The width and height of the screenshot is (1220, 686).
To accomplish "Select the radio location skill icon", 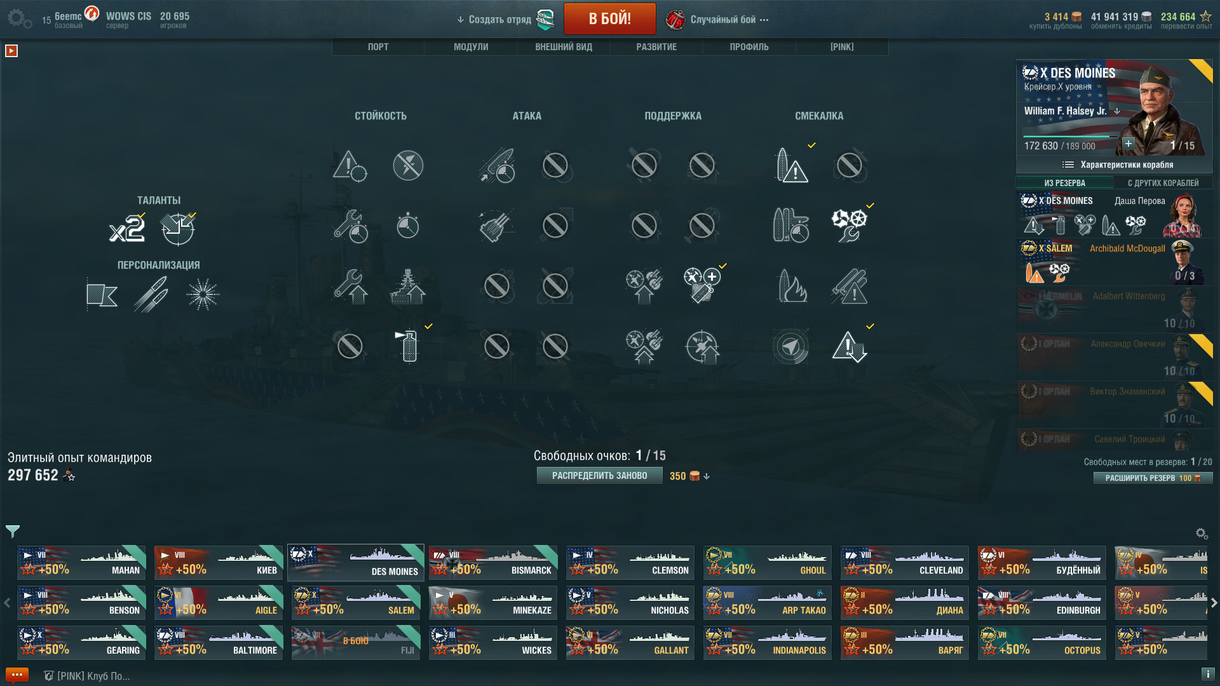I will coord(791,346).
